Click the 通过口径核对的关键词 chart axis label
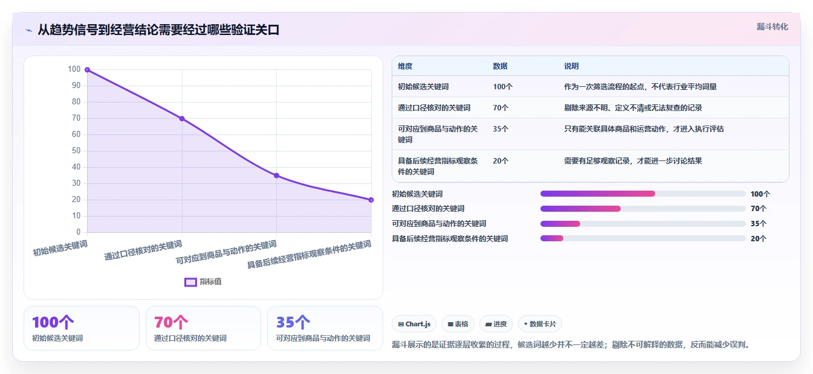 [144, 251]
